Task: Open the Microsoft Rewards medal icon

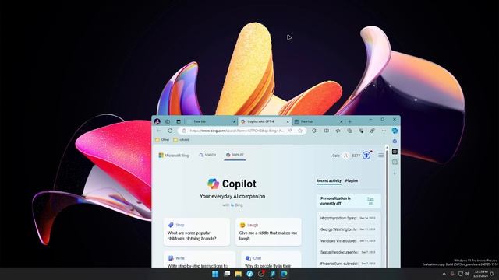Action: tap(366, 156)
